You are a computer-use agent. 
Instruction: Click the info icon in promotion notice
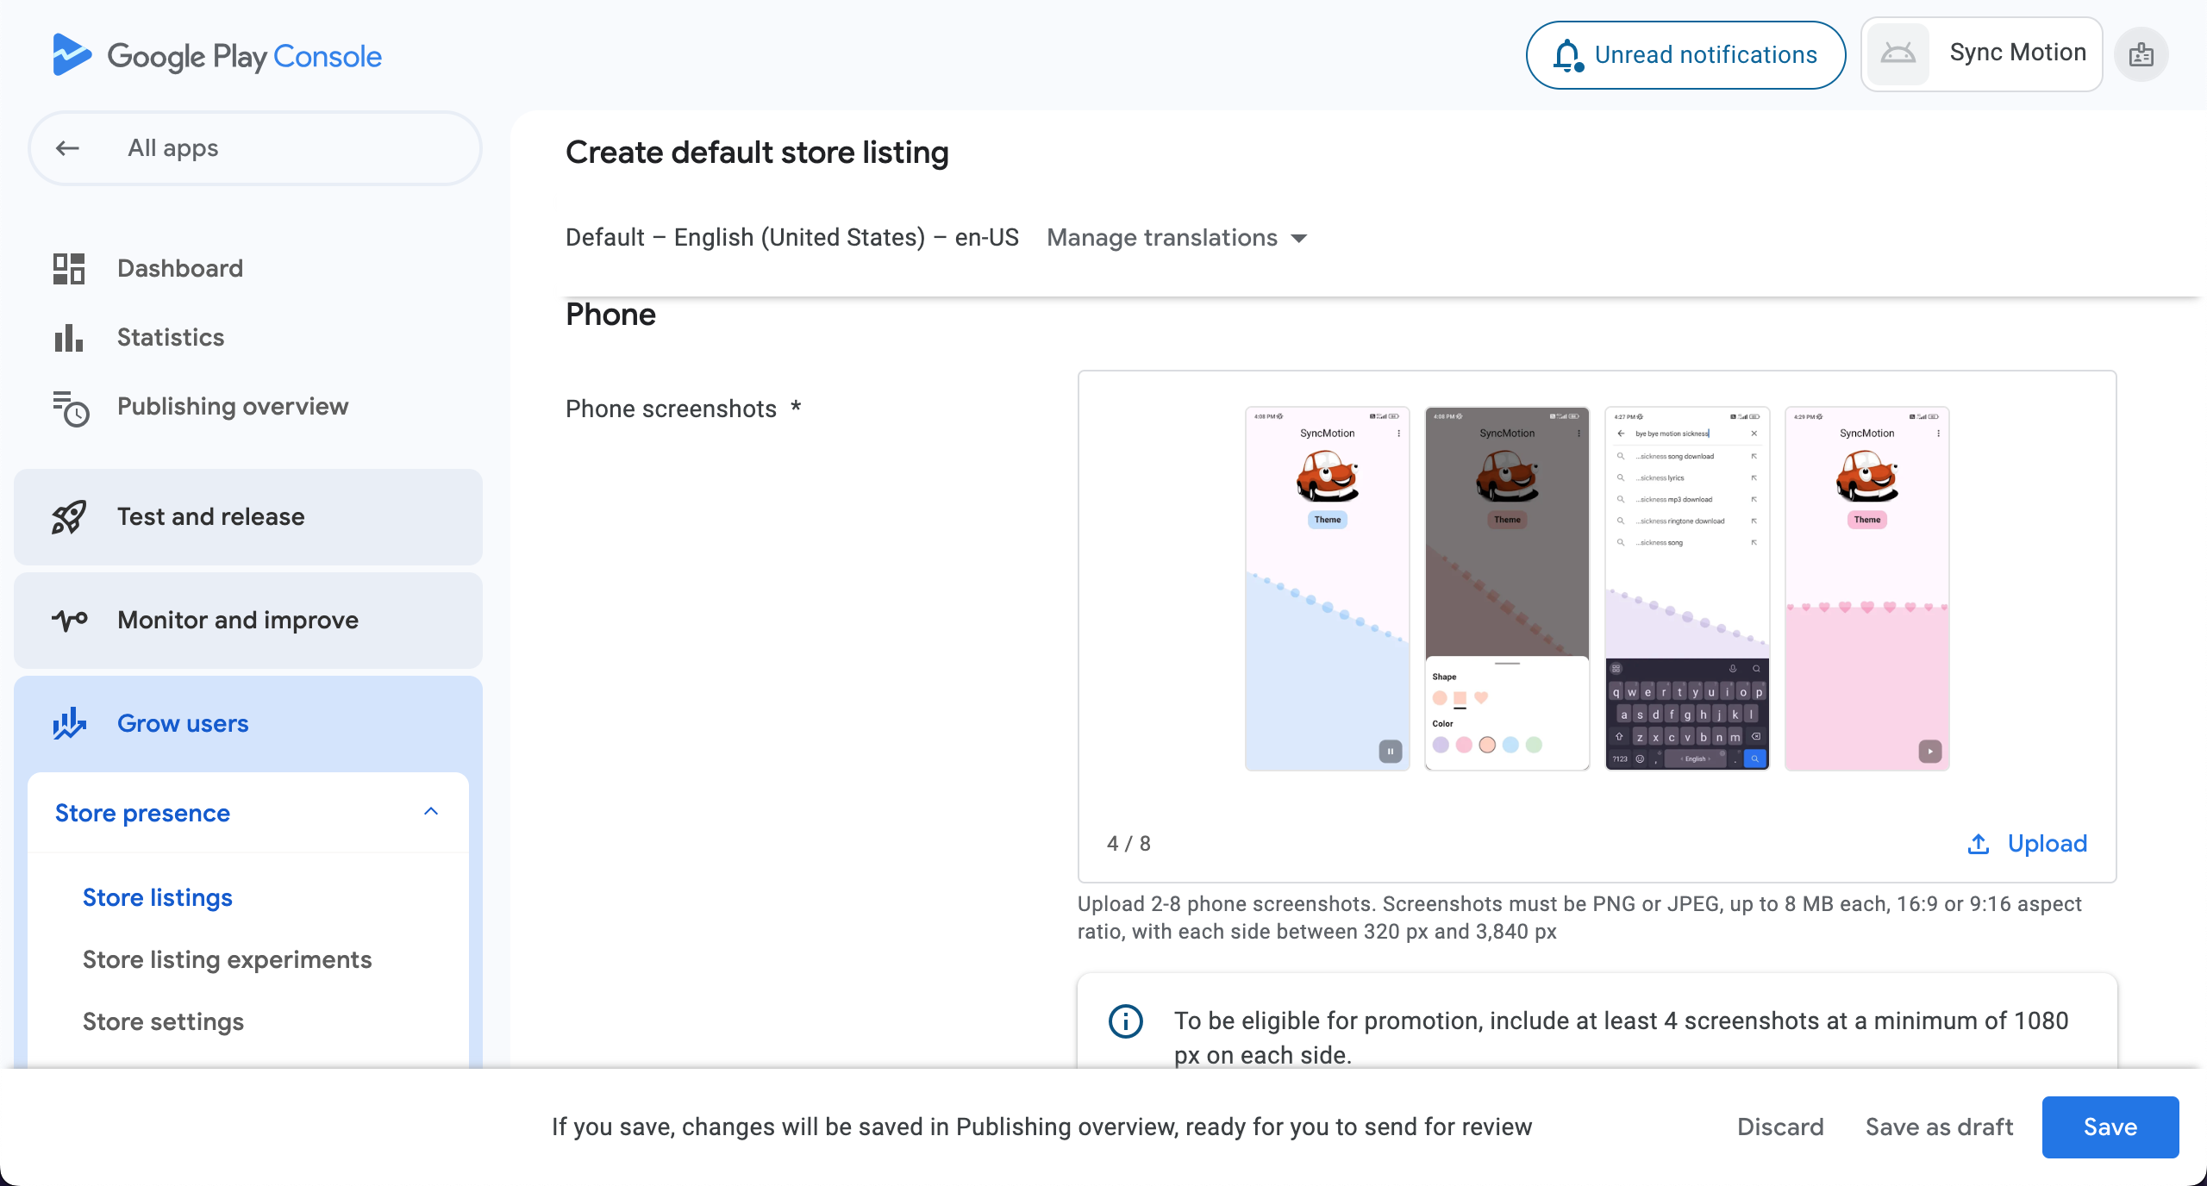[1125, 1021]
